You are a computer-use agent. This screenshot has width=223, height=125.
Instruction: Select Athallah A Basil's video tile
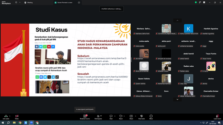(166, 66)
